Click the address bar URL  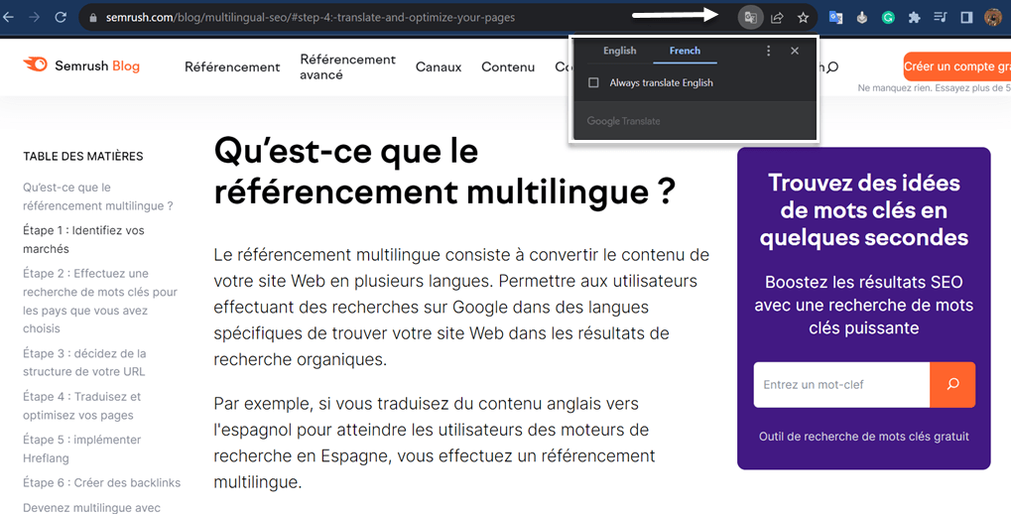[x=311, y=18]
